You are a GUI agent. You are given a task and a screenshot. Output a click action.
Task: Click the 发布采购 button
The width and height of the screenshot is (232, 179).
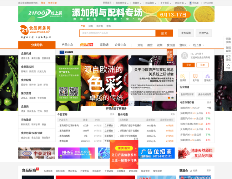[186, 33]
